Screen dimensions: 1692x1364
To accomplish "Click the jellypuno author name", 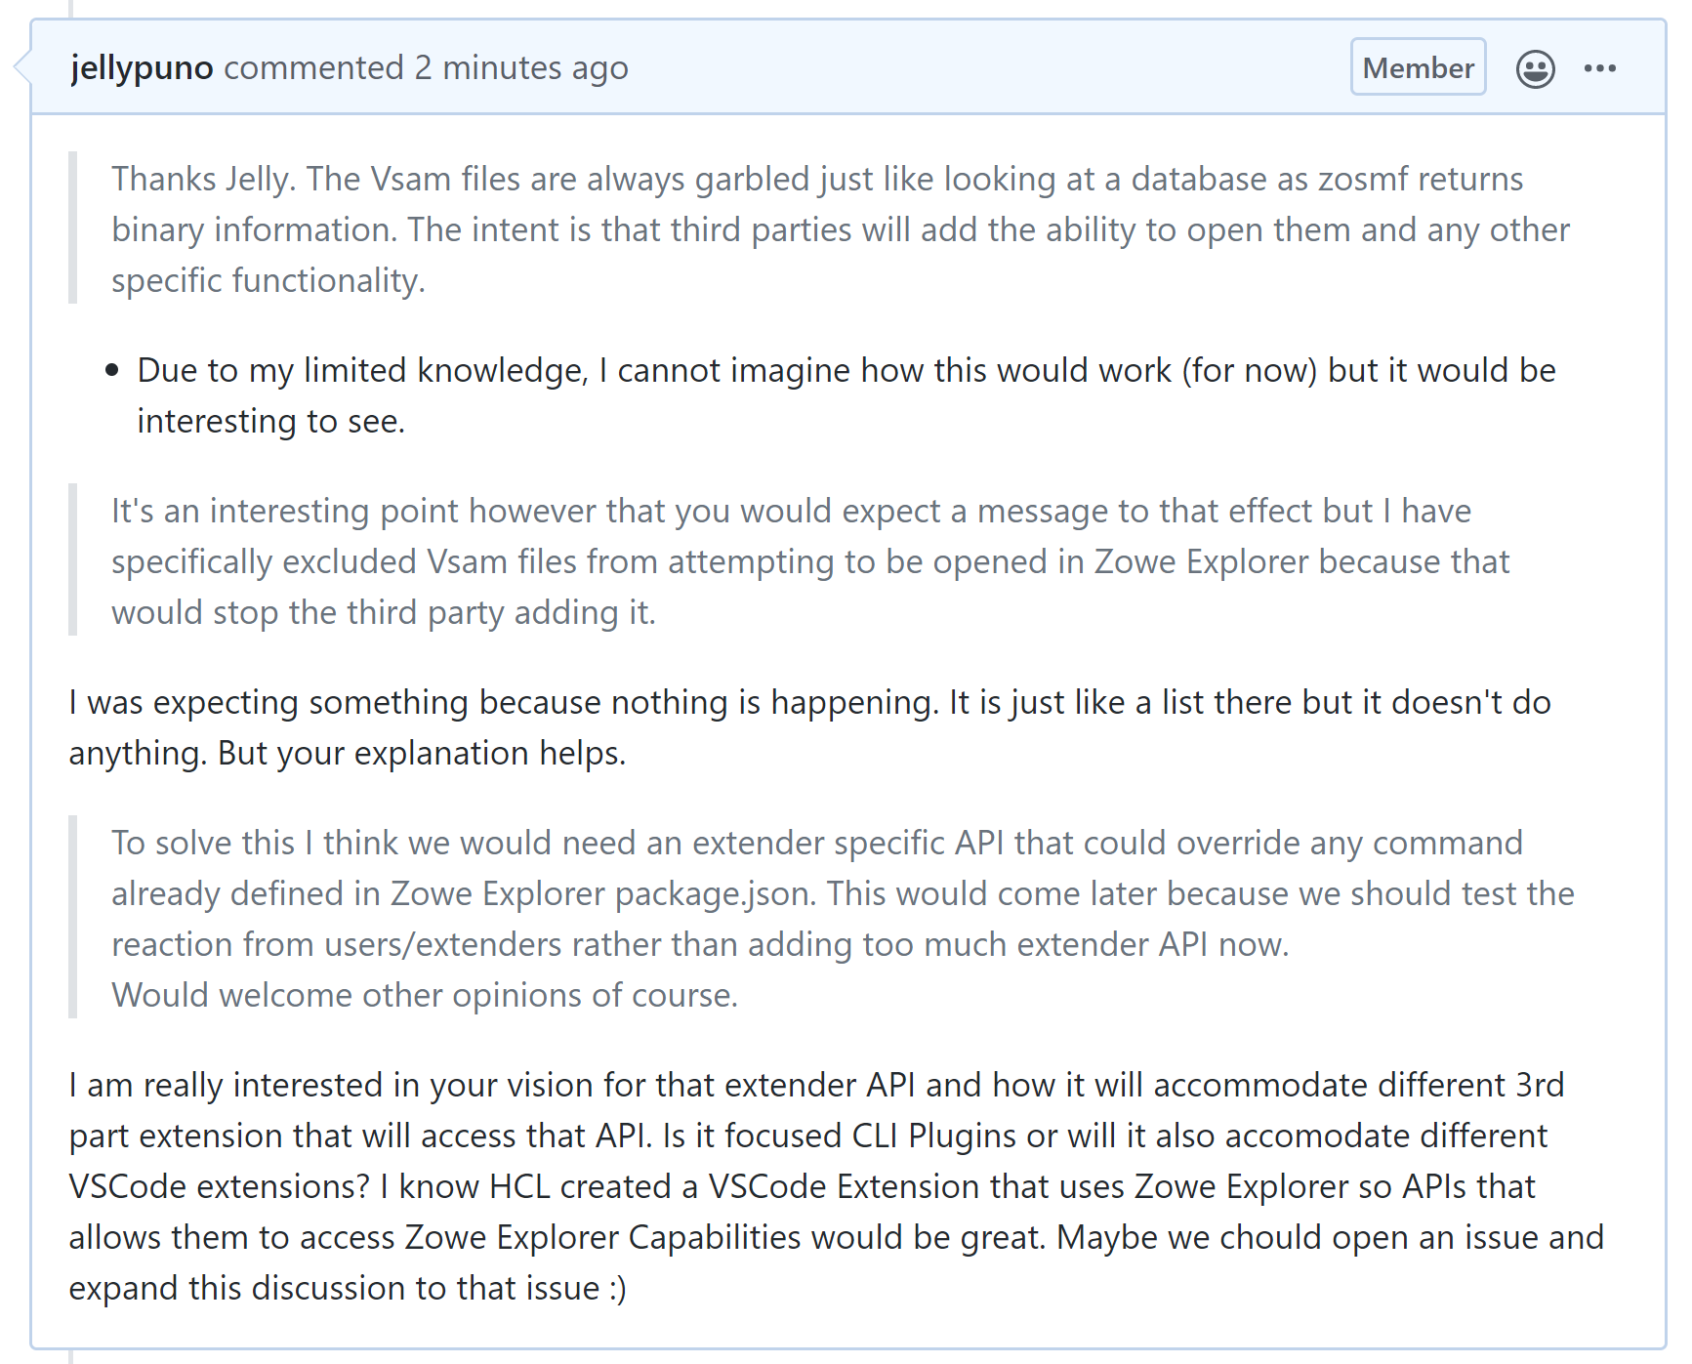I will [143, 66].
